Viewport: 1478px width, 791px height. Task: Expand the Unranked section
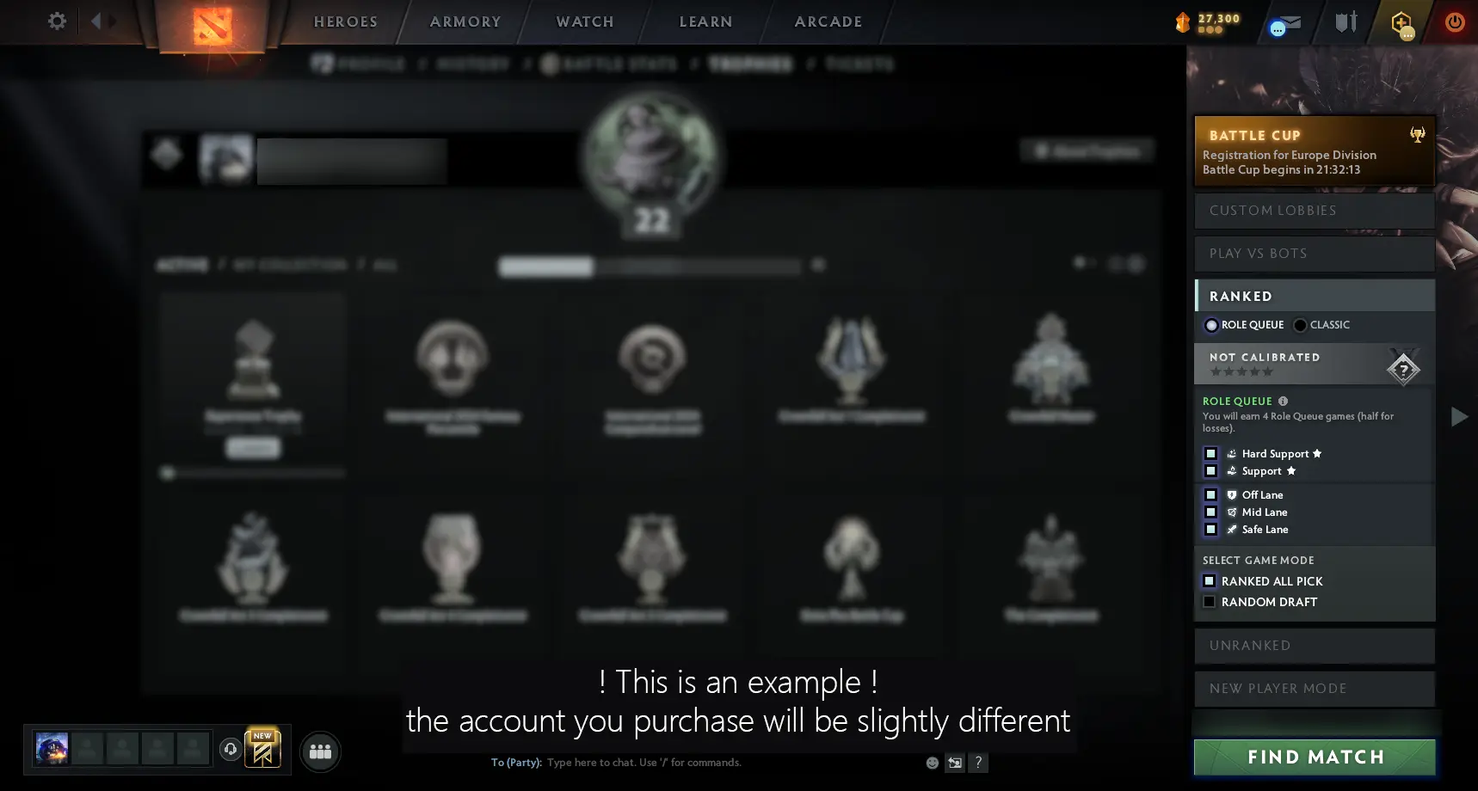(x=1315, y=646)
